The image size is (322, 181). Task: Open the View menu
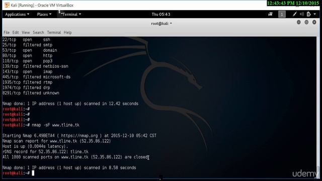(26, 32)
